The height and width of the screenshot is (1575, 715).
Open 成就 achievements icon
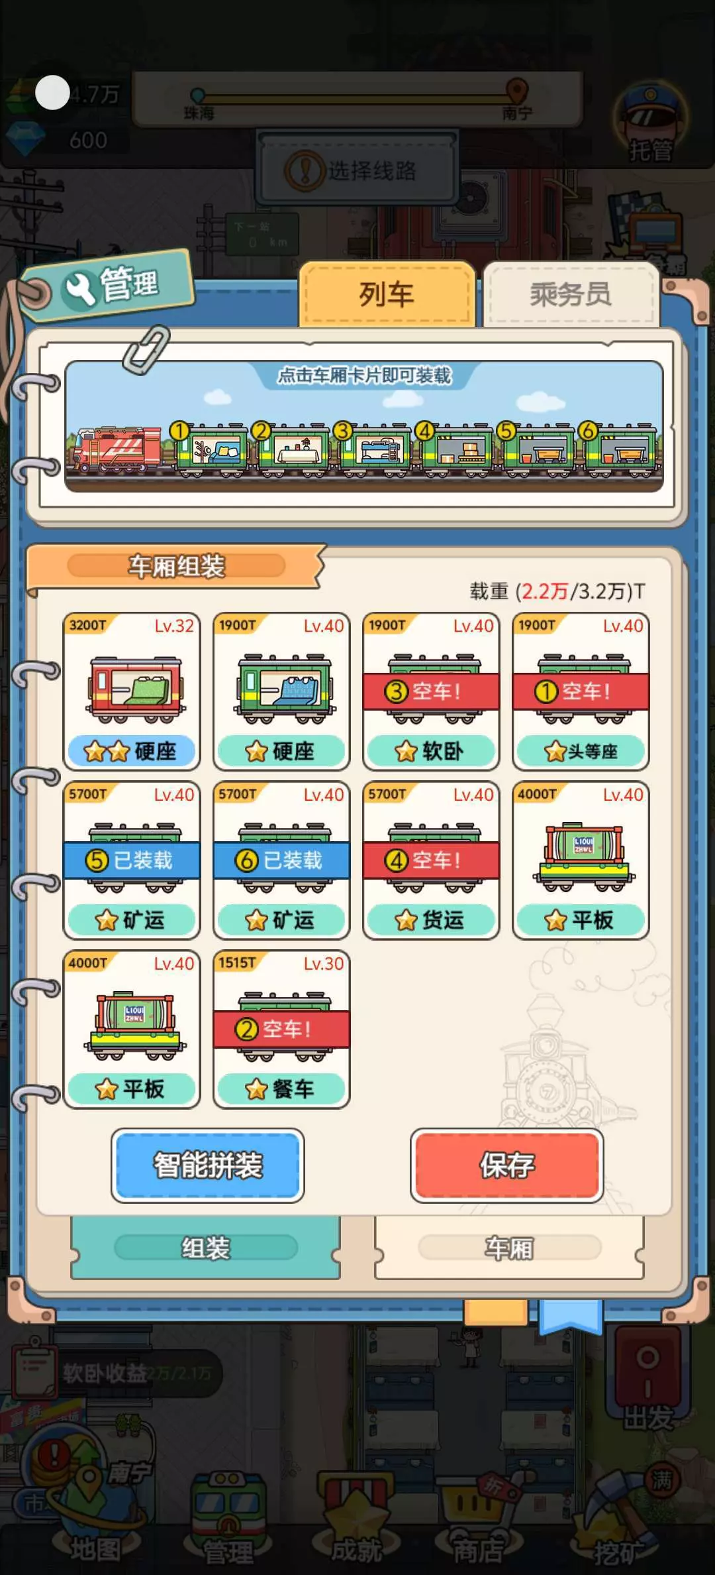[357, 1525]
